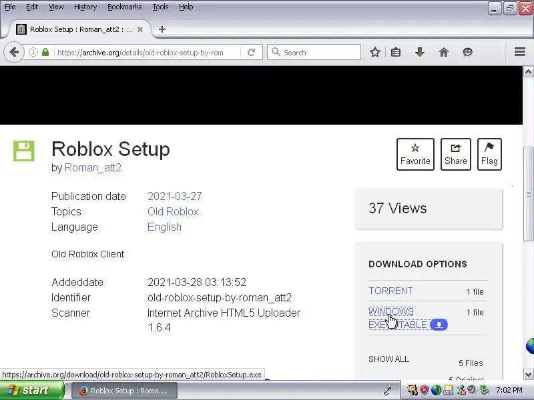Open the View menu
The height and width of the screenshot is (400, 534).
click(56, 7)
